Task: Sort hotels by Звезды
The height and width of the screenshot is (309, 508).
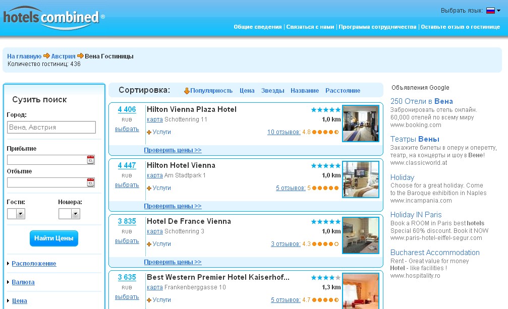Action: click(x=273, y=91)
